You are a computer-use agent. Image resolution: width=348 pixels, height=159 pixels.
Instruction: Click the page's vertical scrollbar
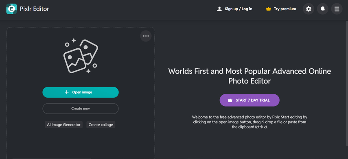347,83
